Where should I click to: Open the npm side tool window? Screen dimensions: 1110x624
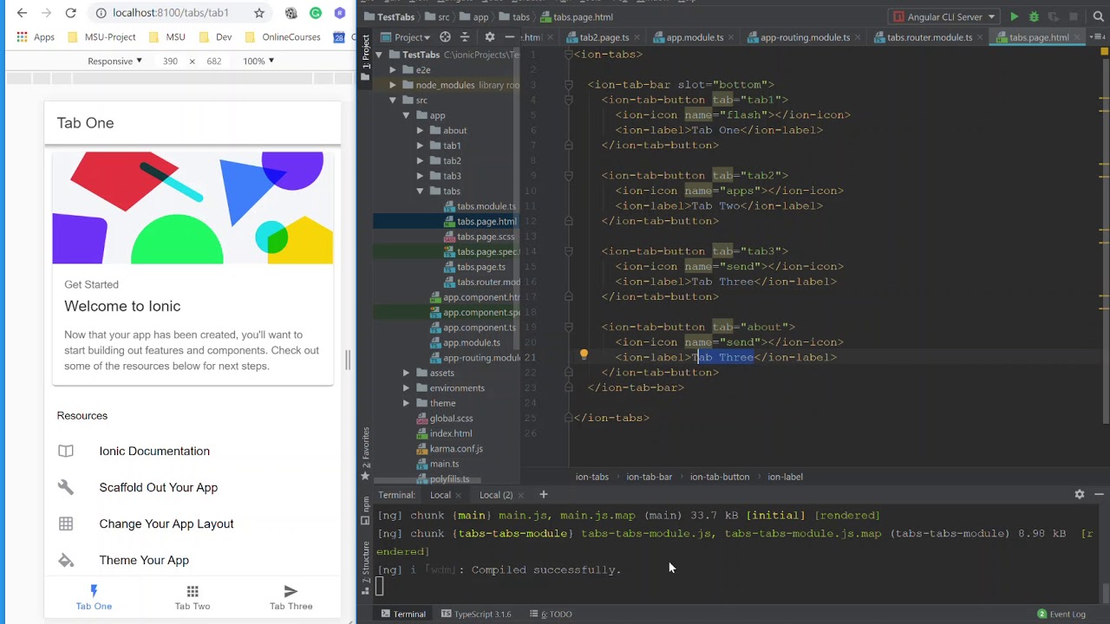click(366, 510)
